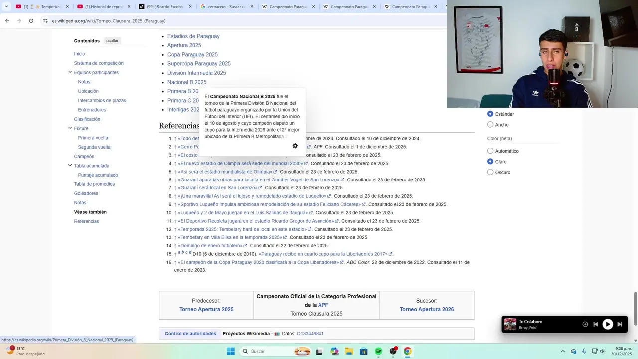Open the Copa Paraguay 2025 link

192,55
